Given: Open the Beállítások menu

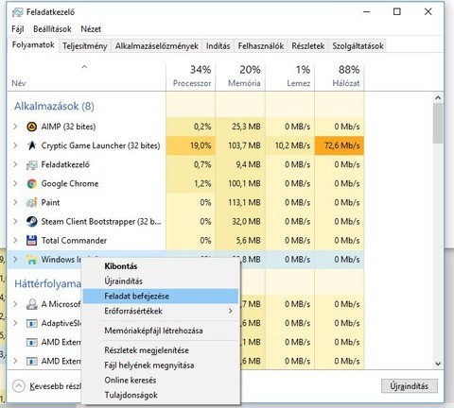Looking at the screenshot, I should click(52, 29).
